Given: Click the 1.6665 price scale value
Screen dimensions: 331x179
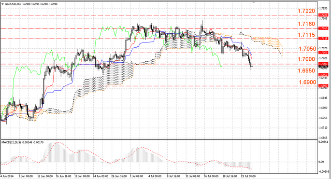Looking at the screenshot, I should pyautogui.click(x=323, y=138).
